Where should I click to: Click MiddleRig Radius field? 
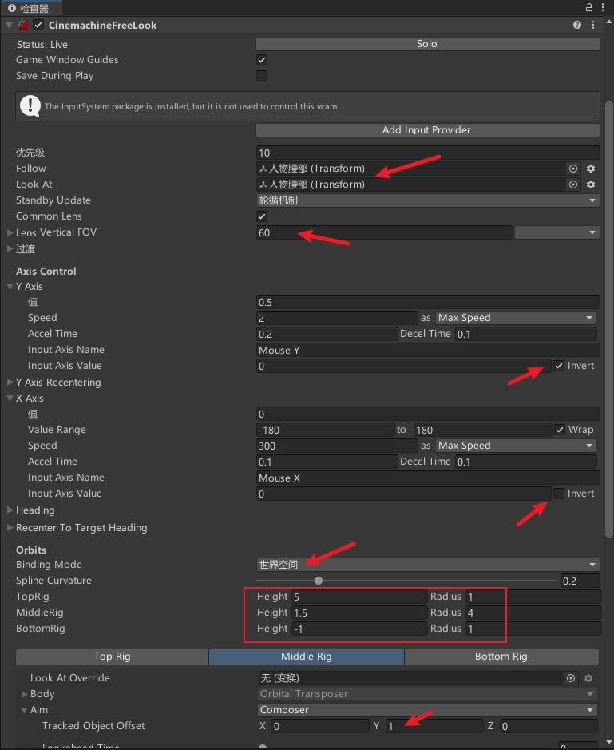coord(533,613)
